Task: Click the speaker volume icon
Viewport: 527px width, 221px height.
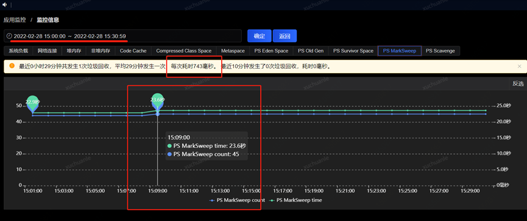Action: [x=5, y=4]
